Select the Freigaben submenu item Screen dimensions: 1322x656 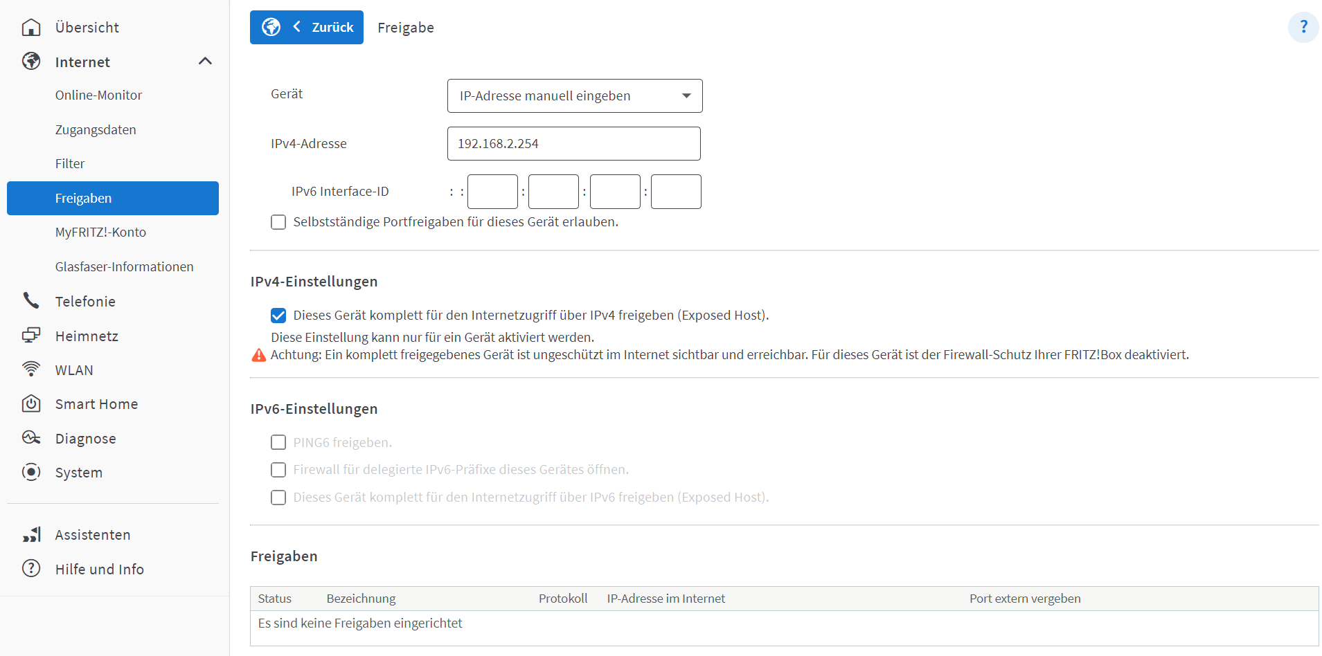coord(113,198)
